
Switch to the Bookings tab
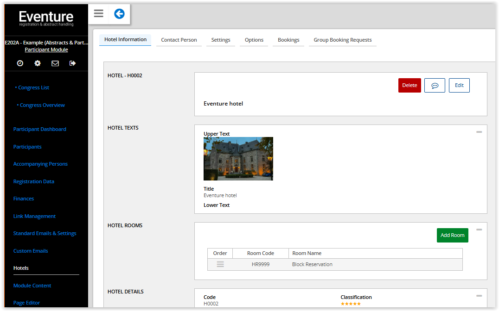(x=288, y=40)
